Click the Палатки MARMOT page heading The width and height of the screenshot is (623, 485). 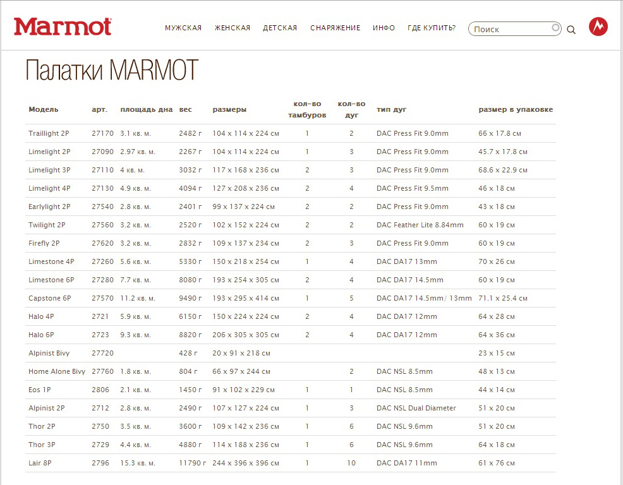pyautogui.click(x=112, y=71)
